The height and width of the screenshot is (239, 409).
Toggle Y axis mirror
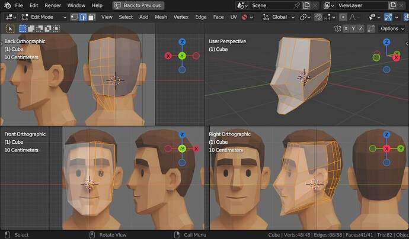point(353,28)
